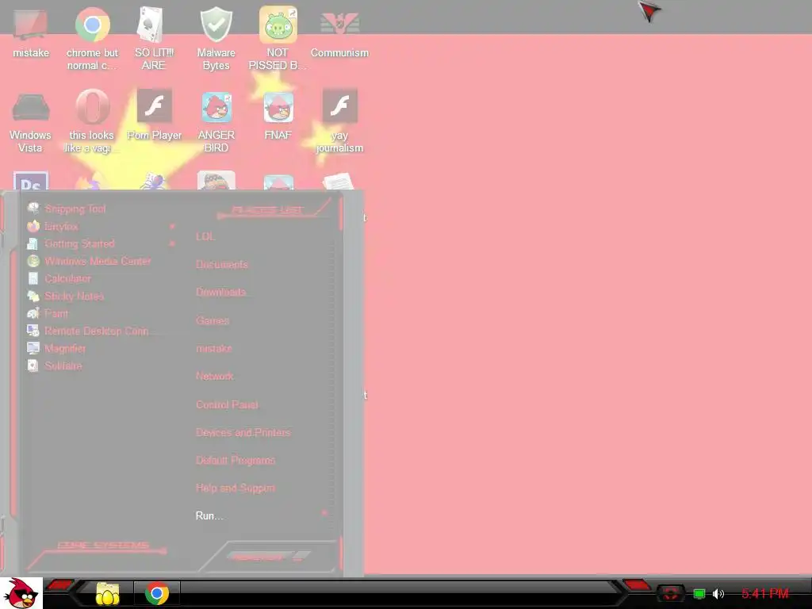Open Chrome from the taskbar
Image resolution: width=812 pixels, height=609 pixels.
(x=157, y=593)
